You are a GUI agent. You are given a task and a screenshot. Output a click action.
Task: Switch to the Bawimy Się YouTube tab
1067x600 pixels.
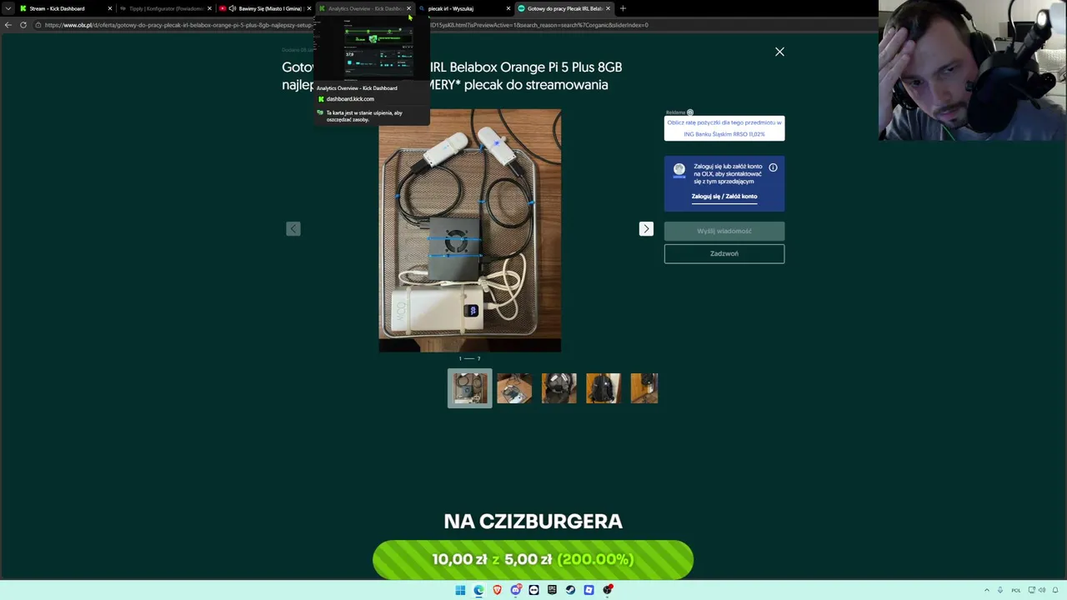264,8
